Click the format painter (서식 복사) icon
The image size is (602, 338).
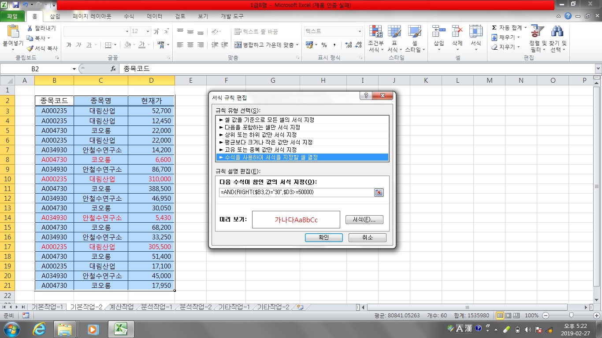pos(30,48)
